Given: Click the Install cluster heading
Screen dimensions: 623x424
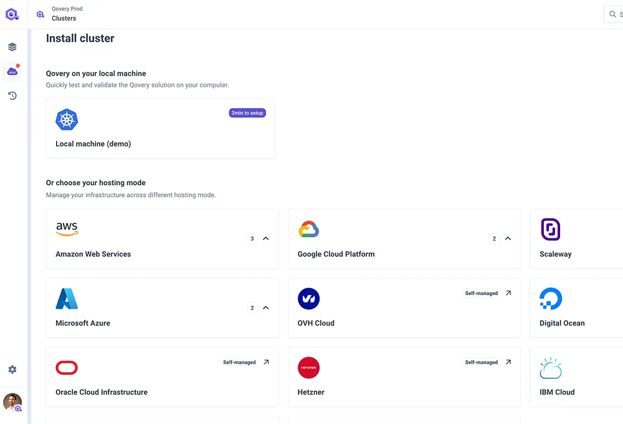Looking at the screenshot, I should pyautogui.click(x=80, y=38).
